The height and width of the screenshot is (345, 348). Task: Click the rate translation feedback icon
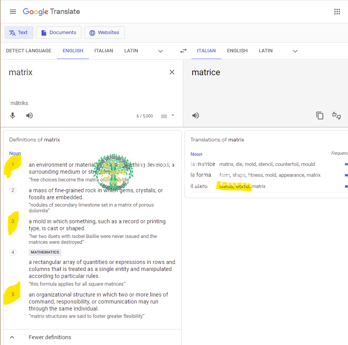336,116
